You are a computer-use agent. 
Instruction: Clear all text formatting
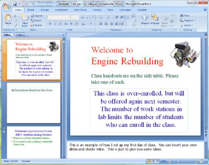[x=93, y=17]
